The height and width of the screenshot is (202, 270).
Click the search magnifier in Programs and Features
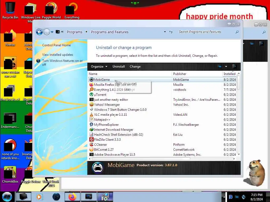point(237,32)
